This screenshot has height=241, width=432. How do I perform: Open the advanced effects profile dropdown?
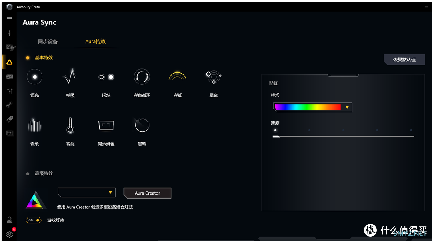[86, 193]
